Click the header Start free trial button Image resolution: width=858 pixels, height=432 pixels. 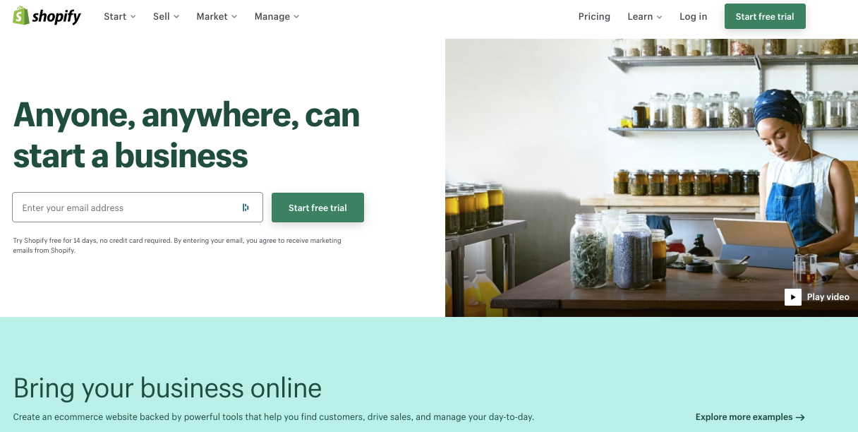click(x=765, y=16)
